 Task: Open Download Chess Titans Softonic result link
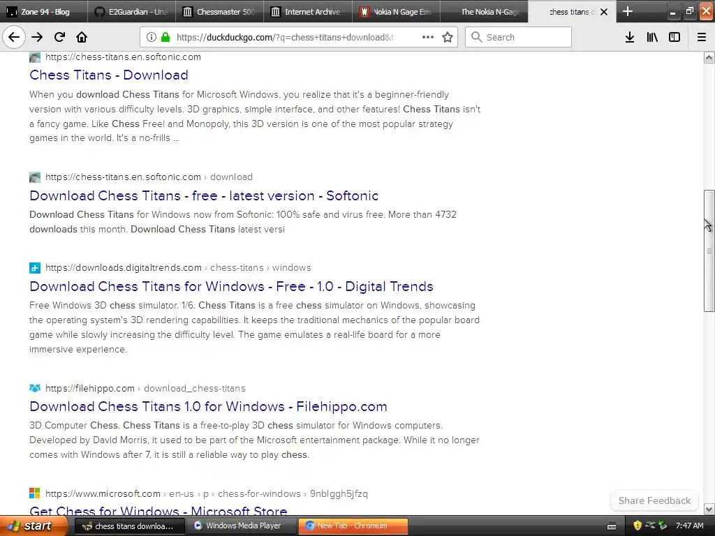pos(204,195)
